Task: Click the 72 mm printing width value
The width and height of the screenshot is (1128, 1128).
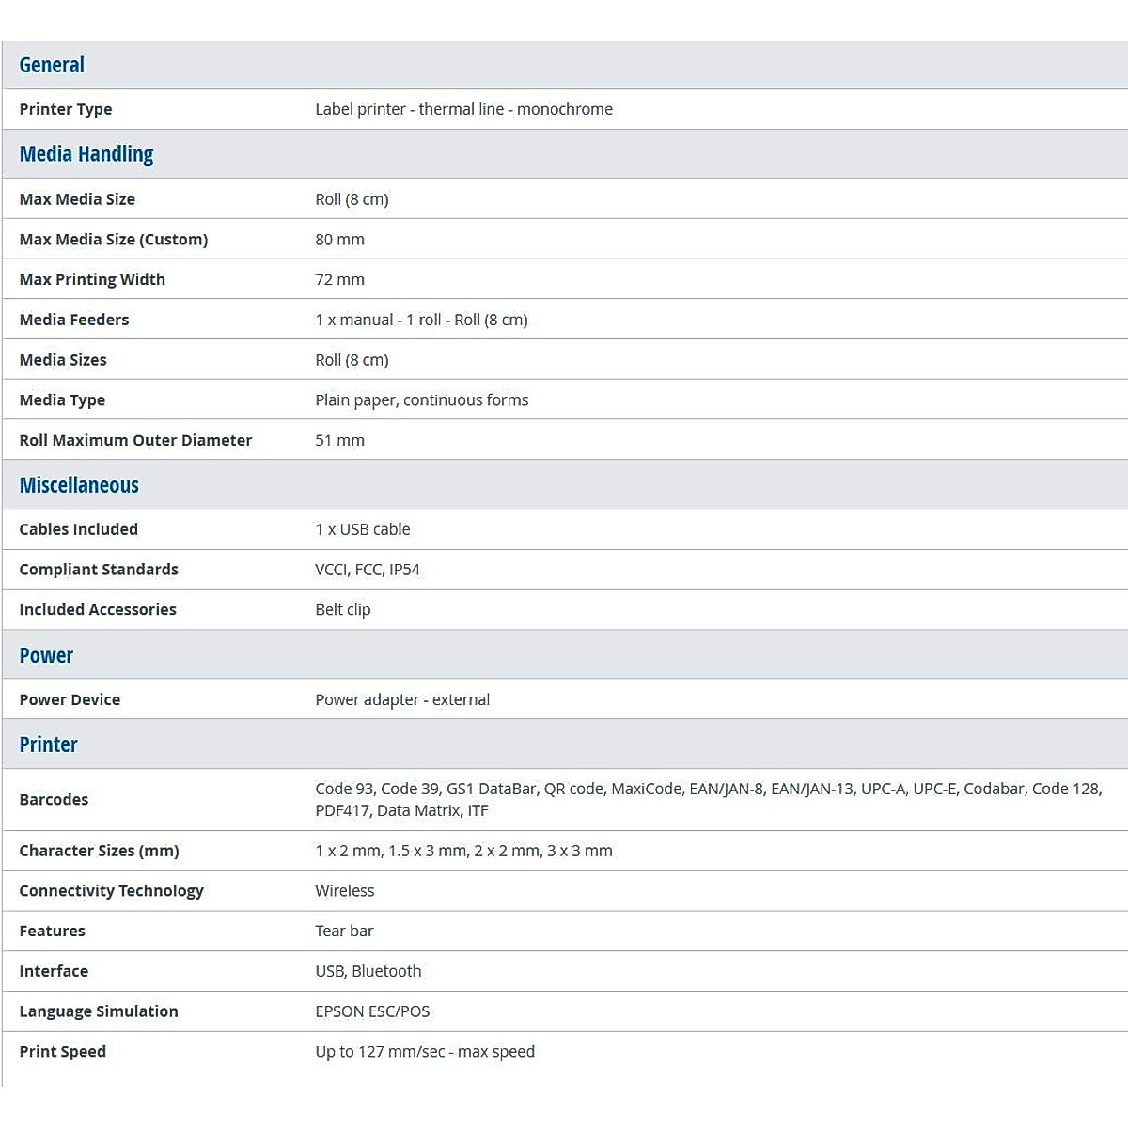Action: pos(339,279)
